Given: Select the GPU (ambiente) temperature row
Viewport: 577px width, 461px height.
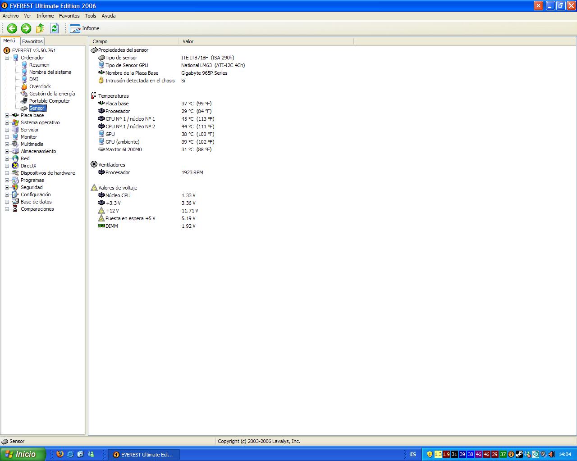Looking at the screenshot, I should [156, 142].
